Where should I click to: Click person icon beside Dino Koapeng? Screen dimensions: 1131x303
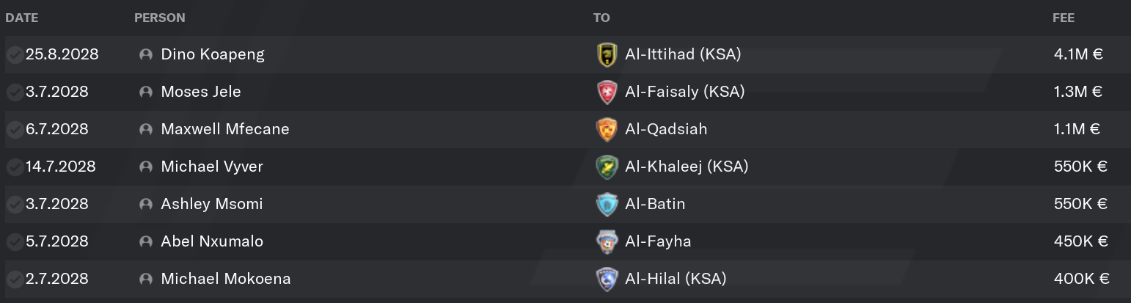tap(146, 55)
